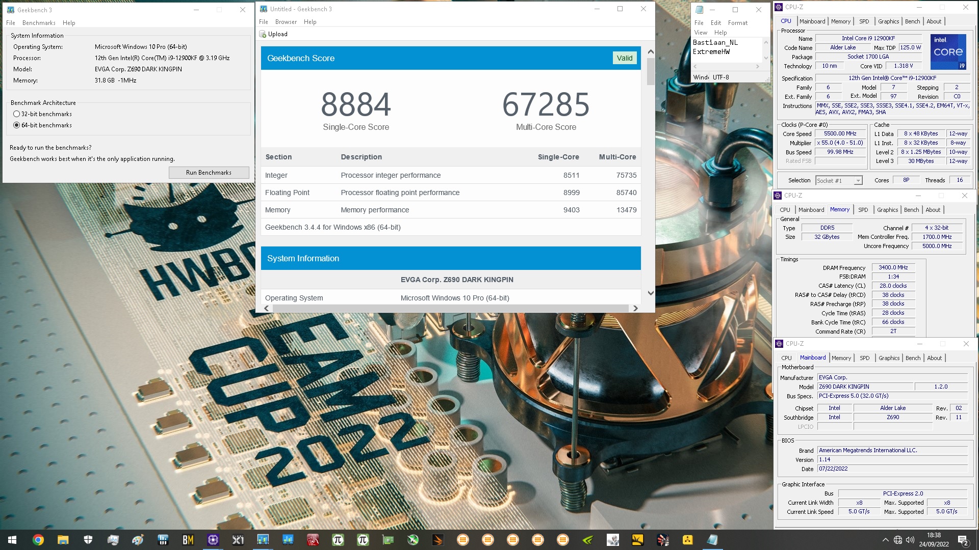Click Geekbench results scroll-up arrow
979x550 pixels.
(x=650, y=52)
